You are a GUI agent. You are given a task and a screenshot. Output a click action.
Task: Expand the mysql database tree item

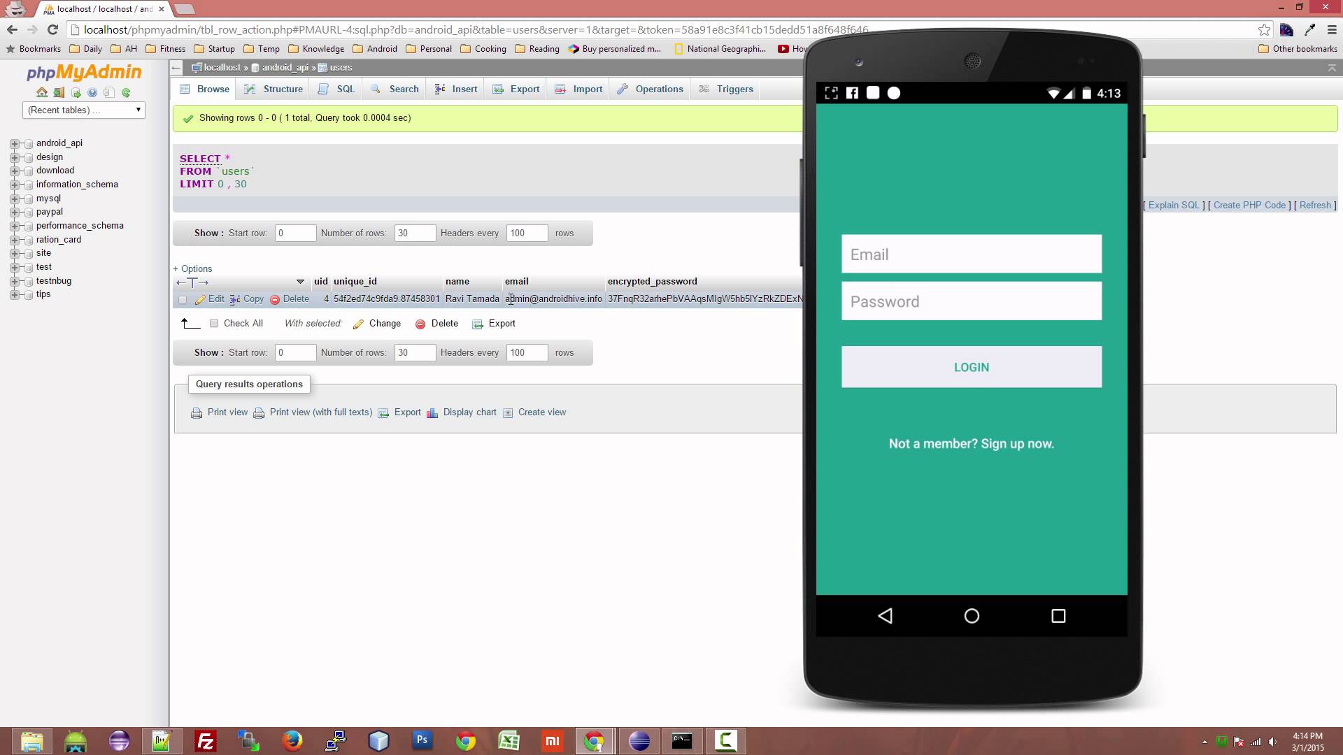pyautogui.click(x=15, y=199)
